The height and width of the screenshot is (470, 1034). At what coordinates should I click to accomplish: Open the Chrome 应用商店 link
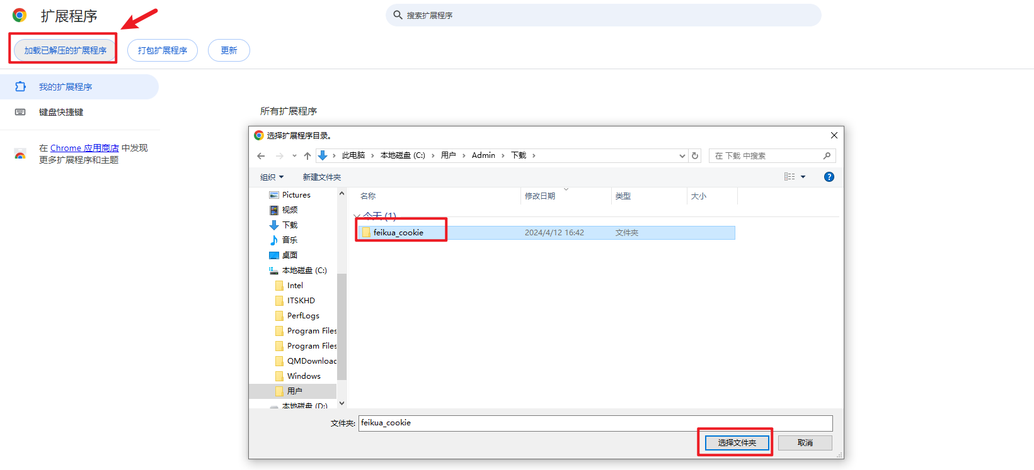[x=84, y=148]
